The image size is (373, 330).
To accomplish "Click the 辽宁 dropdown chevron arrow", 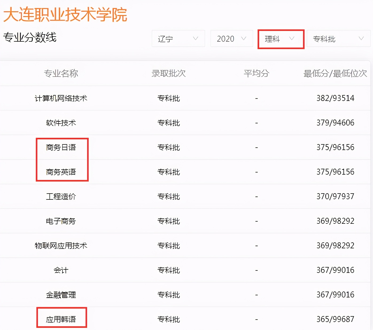I will pyautogui.click(x=196, y=39).
